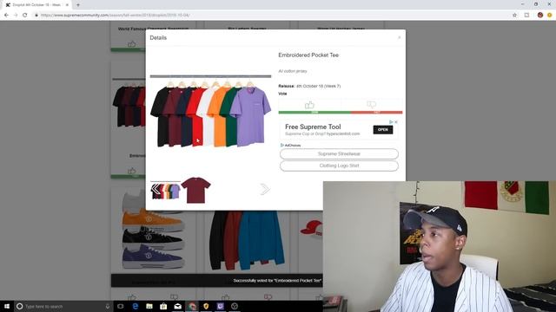Select the Droplist 4th October browser tab

click(36, 5)
